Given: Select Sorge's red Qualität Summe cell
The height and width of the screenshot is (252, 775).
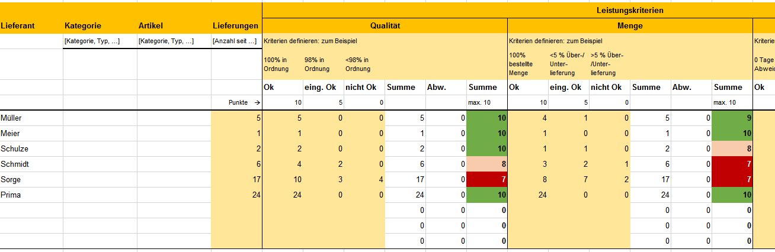Looking at the screenshot, I should pyautogui.click(x=487, y=180).
